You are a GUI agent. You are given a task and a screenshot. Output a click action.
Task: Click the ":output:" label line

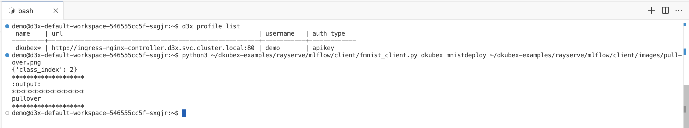click(x=26, y=84)
